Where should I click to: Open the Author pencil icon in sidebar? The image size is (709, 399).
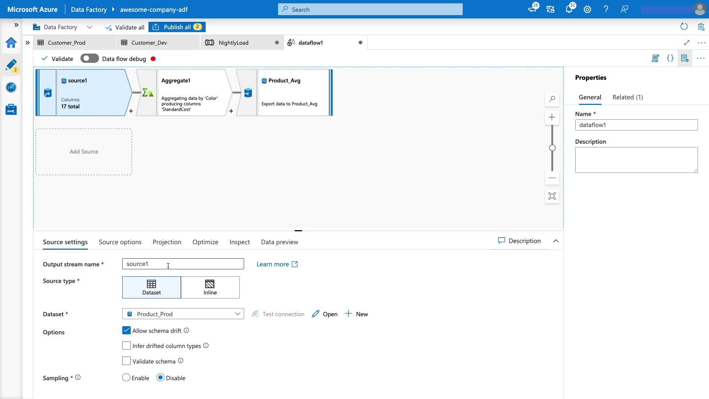tap(11, 65)
